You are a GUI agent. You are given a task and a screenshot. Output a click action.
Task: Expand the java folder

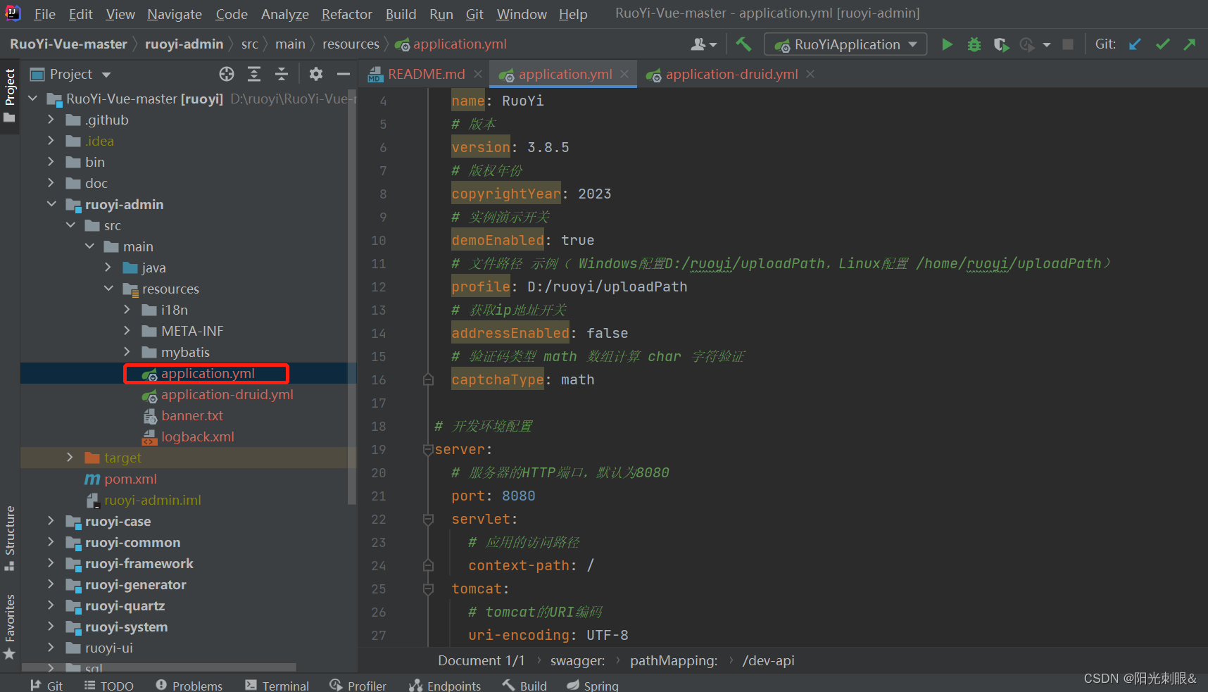(108, 268)
